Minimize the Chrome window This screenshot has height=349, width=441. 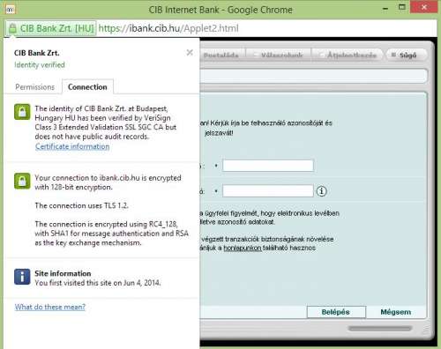385,9
